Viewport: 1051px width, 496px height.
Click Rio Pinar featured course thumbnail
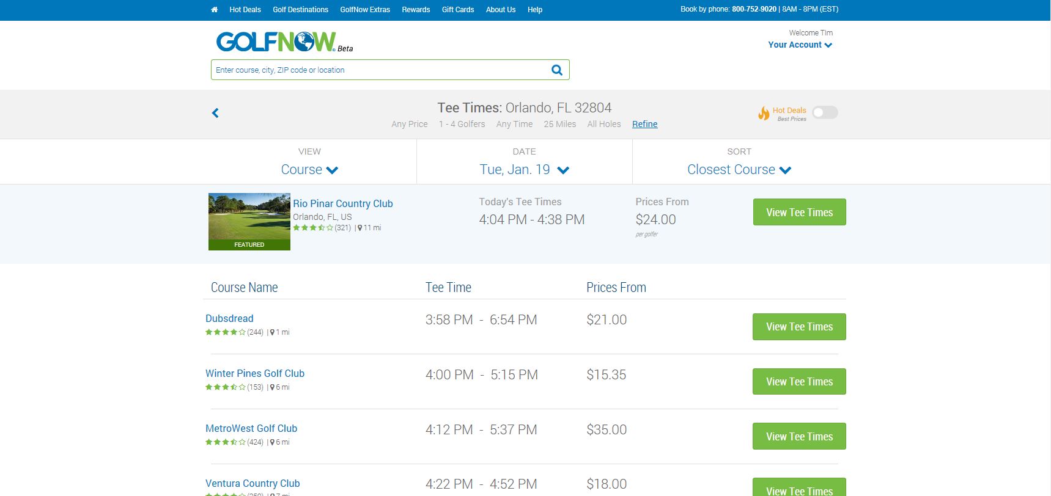[249, 222]
